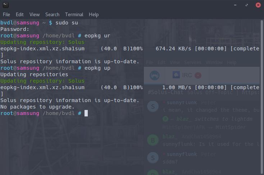This screenshot has width=264, height=175.
Task: Click the 'eopkg up' command text
Action: (97, 68)
